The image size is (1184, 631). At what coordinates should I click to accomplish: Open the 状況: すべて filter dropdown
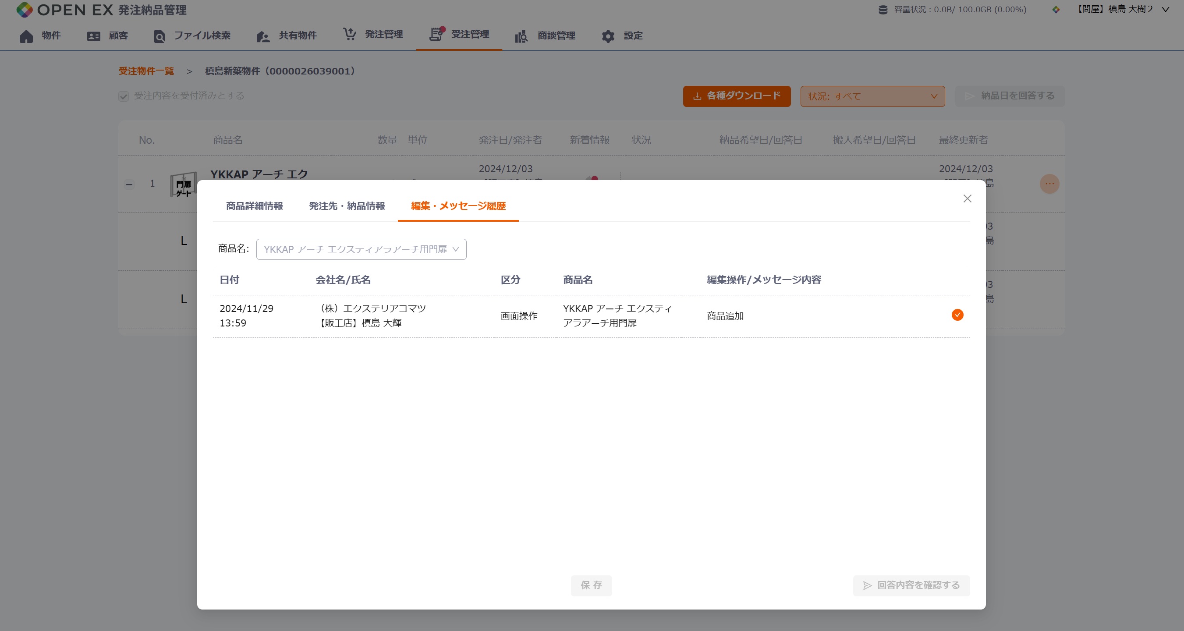coord(872,96)
